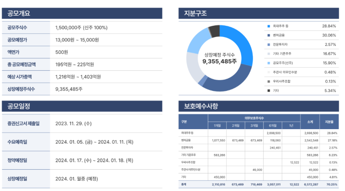Click the 공모주식수 row label

(17, 28)
